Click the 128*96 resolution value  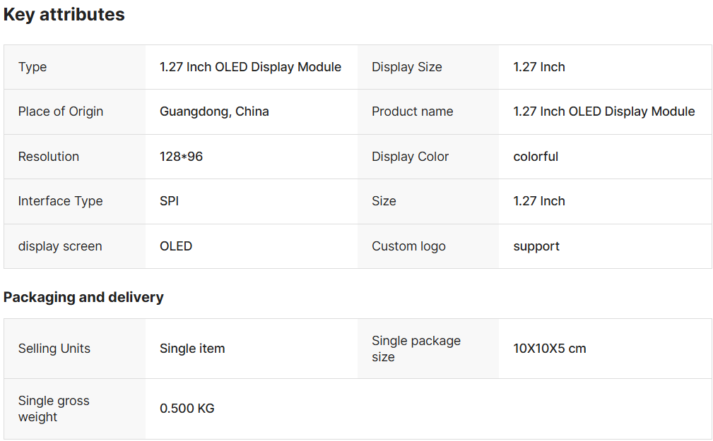(181, 157)
